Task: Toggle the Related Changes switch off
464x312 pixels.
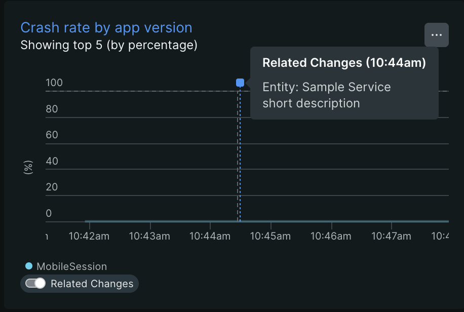Action: pyautogui.click(x=35, y=283)
